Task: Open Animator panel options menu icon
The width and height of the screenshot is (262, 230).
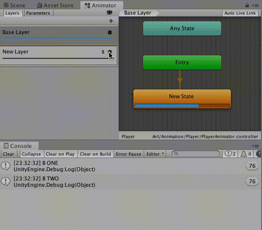Action: (x=255, y=5)
